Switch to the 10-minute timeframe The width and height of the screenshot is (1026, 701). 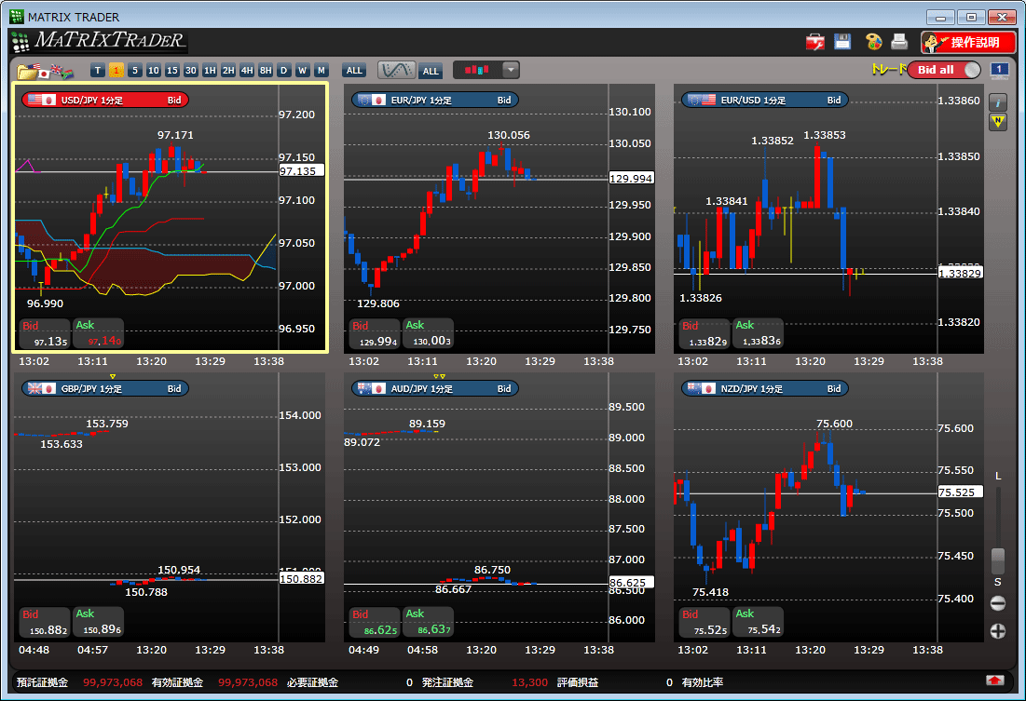pyautogui.click(x=153, y=71)
